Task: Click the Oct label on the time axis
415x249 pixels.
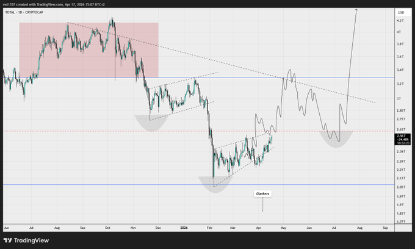Action: coord(107,228)
